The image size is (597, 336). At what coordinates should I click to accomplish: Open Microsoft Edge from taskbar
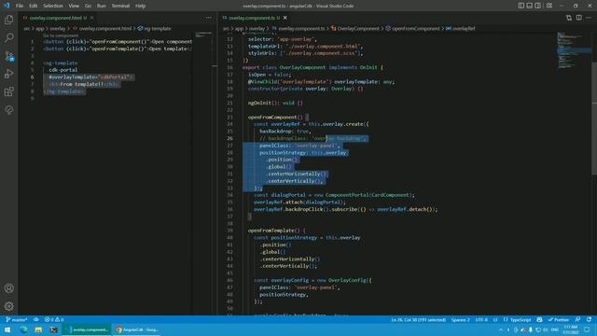[x=23, y=329]
